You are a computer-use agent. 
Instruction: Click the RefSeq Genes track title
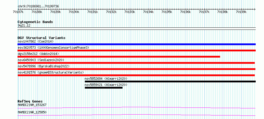30,101
